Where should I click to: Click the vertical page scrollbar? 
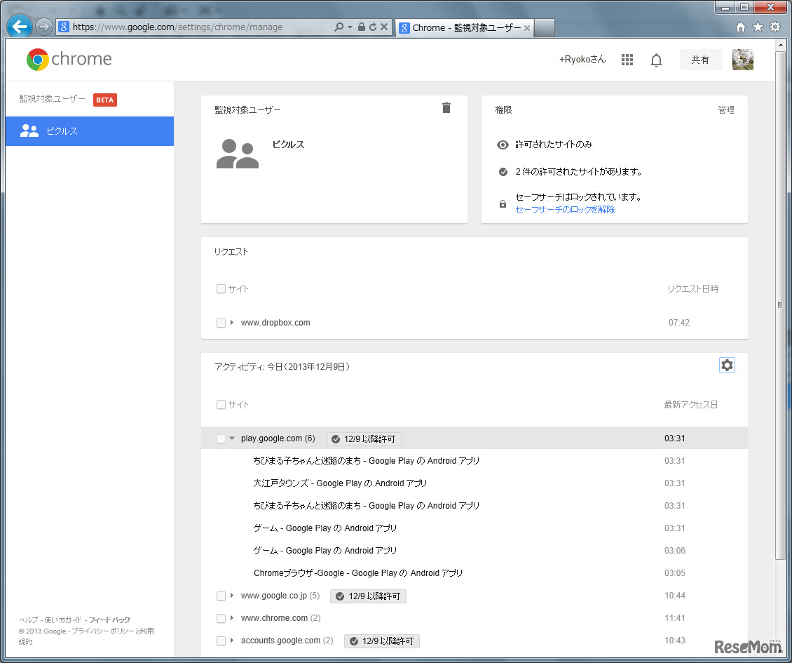(780, 304)
